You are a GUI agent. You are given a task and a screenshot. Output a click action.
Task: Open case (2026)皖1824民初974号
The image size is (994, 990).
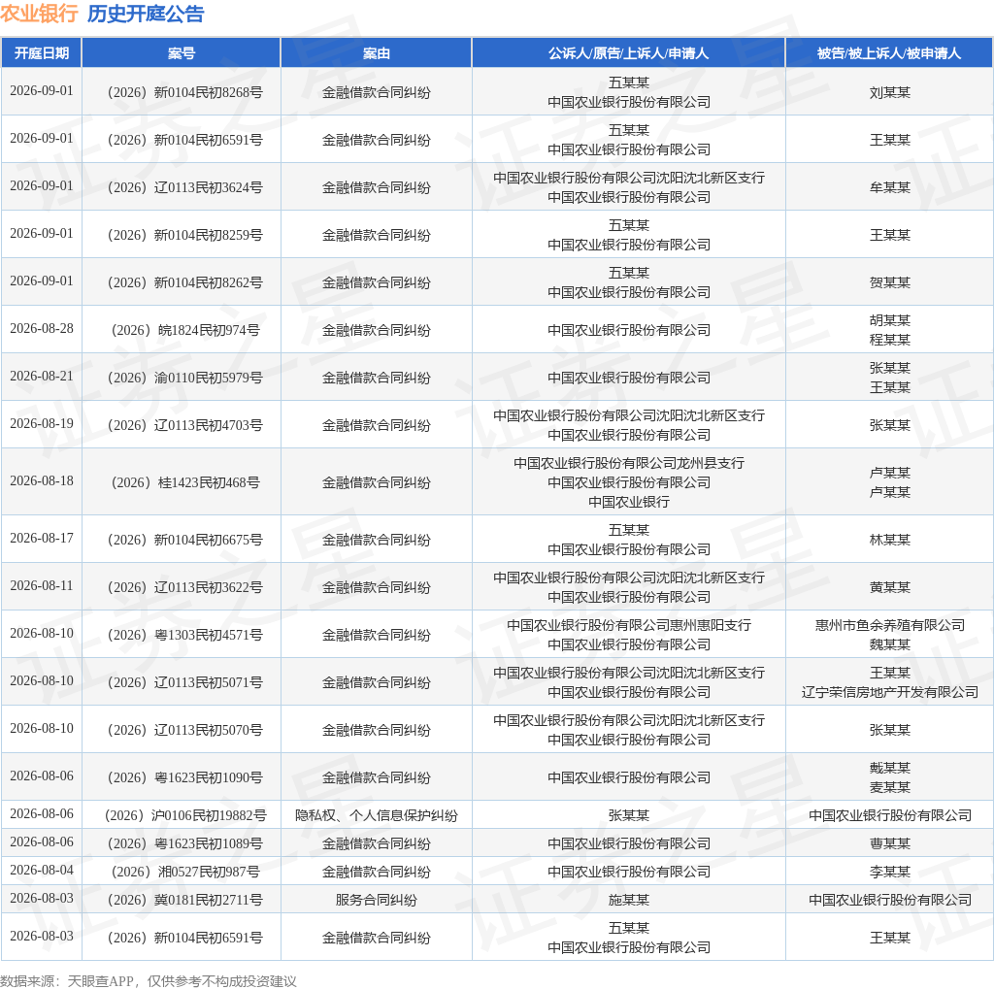[x=185, y=330]
